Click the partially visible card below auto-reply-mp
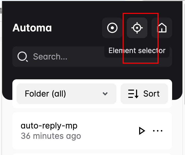The image size is (185, 155). pos(92,154)
